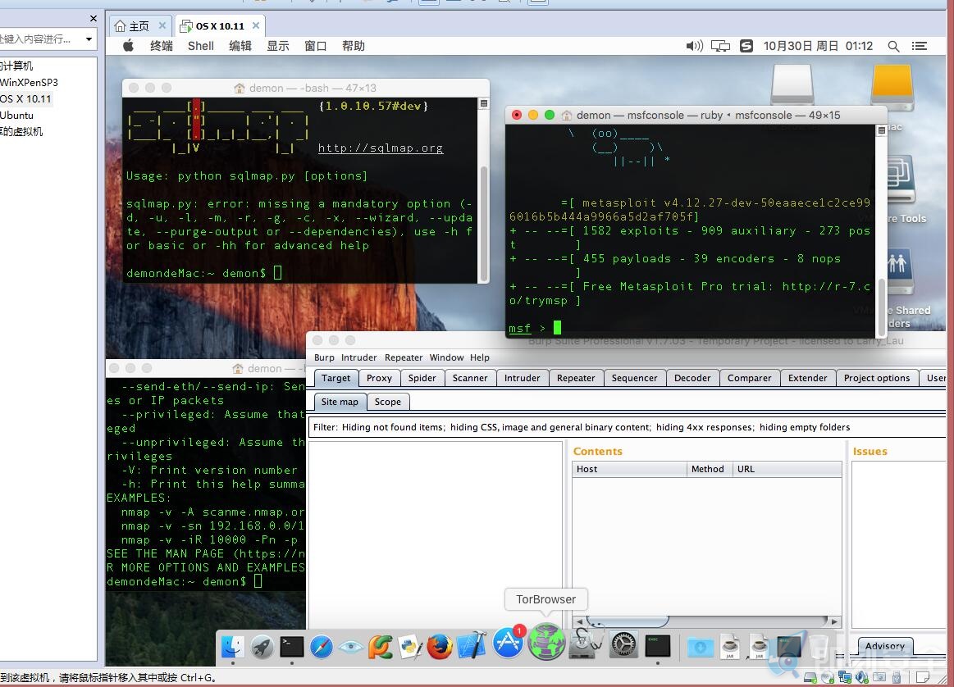Open the 窗口 menu
This screenshot has height=687, width=954.
316,46
